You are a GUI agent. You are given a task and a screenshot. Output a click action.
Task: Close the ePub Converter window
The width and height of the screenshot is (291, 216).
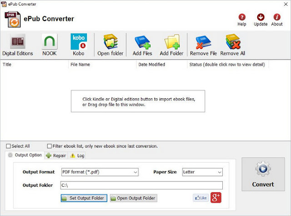(286, 4)
